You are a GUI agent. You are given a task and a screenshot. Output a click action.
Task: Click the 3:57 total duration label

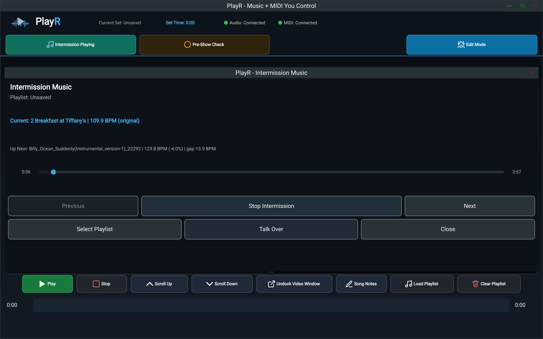(x=517, y=172)
